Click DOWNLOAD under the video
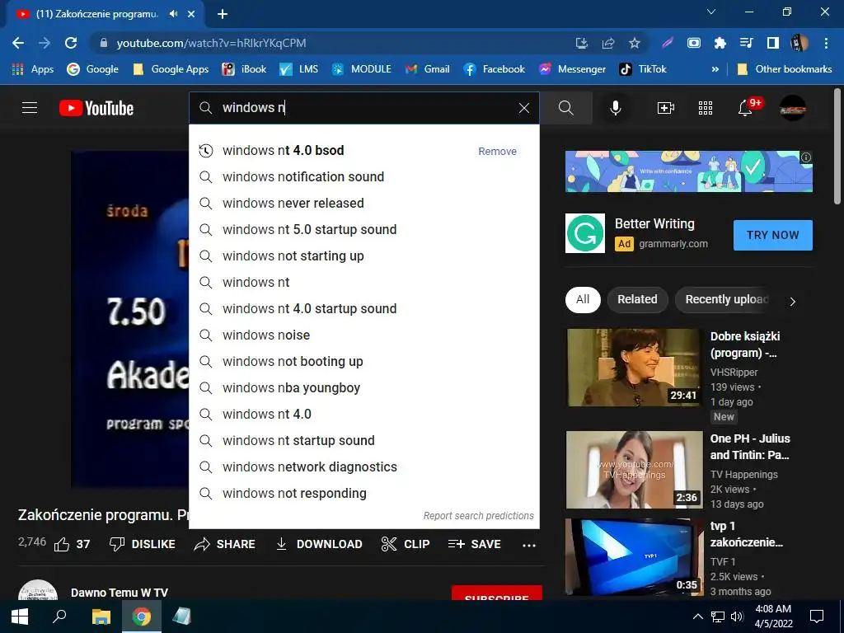This screenshot has height=633, width=844. [319, 544]
